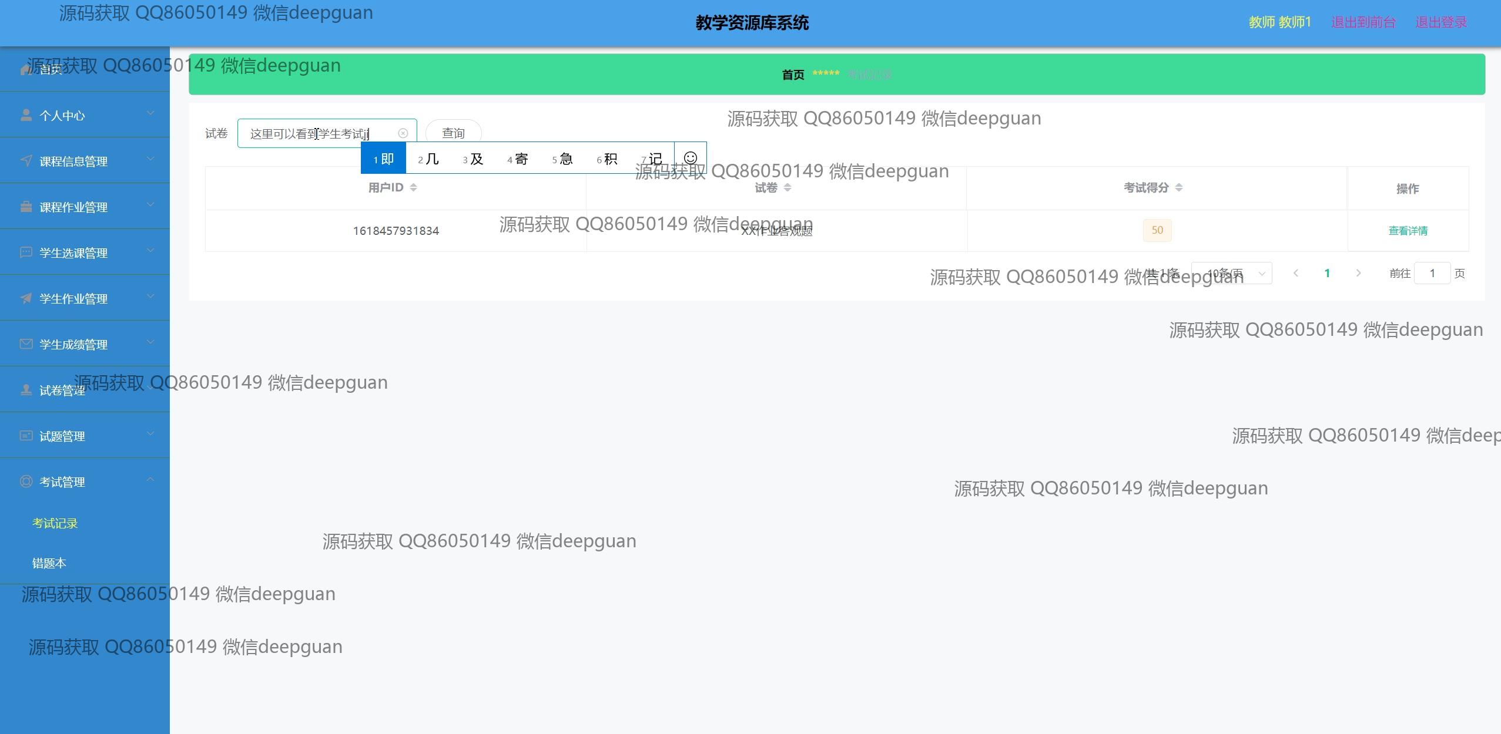Image resolution: width=1501 pixels, height=734 pixels.
Task: Open the 10条/页 page size dropdown
Action: [x=1231, y=273]
